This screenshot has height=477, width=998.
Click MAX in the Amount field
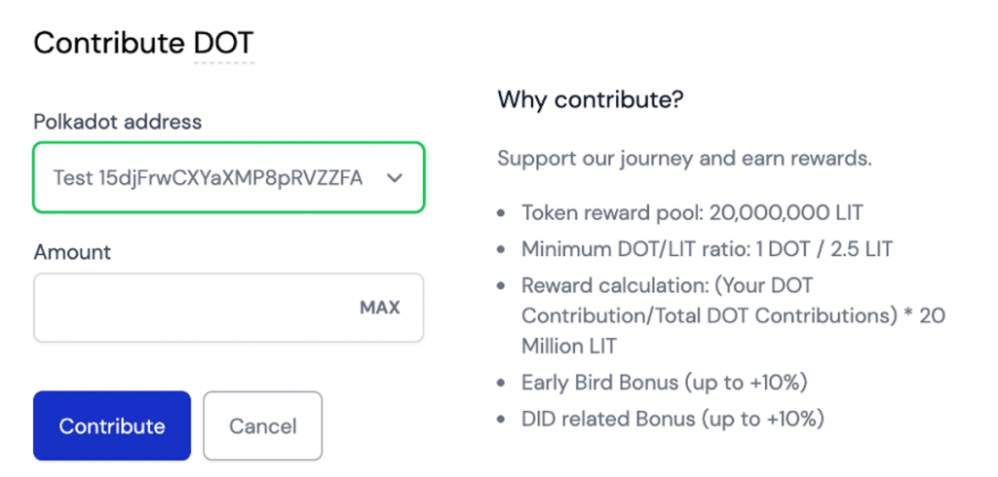tap(380, 308)
